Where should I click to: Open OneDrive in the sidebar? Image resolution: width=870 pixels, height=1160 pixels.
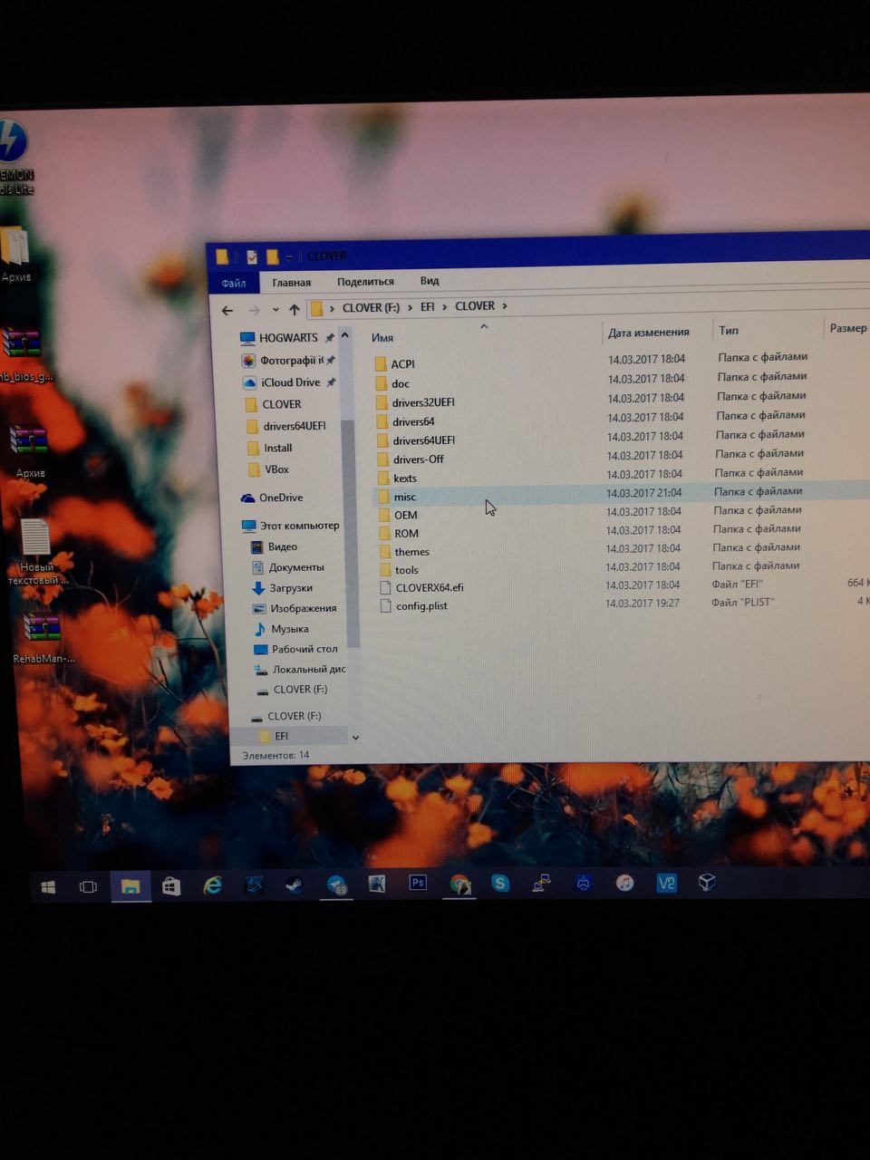tap(281, 498)
